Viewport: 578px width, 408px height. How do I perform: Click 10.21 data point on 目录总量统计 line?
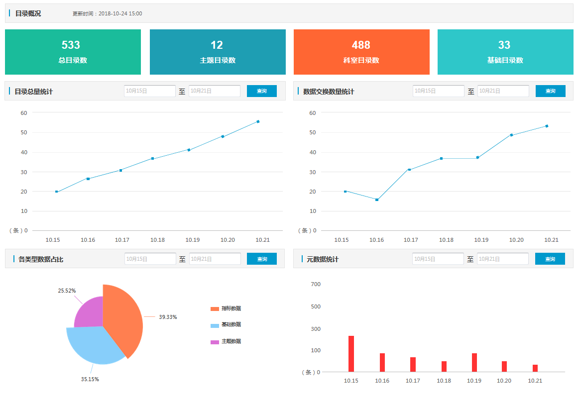[258, 121]
